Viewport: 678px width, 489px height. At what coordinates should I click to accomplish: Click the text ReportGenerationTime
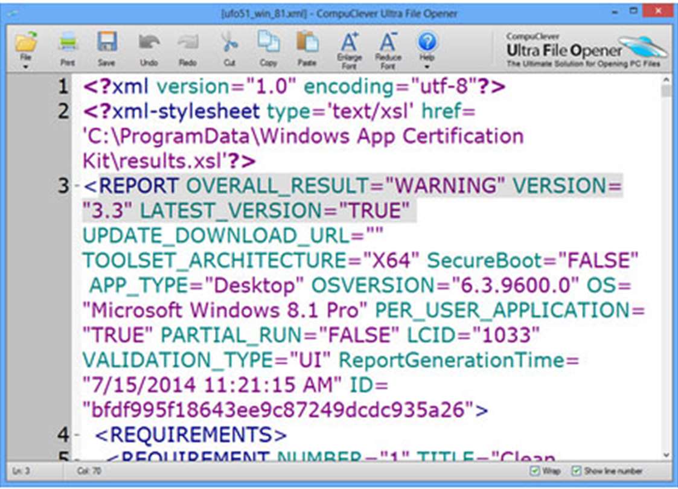click(x=451, y=360)
